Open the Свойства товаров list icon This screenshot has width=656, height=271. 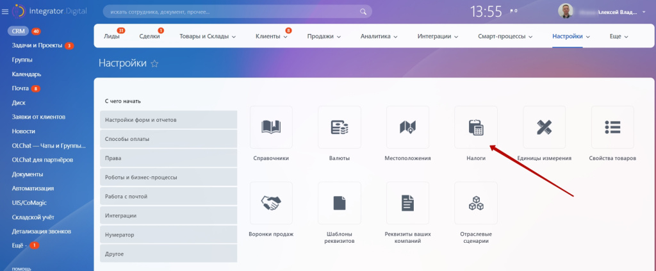[612, 127]
